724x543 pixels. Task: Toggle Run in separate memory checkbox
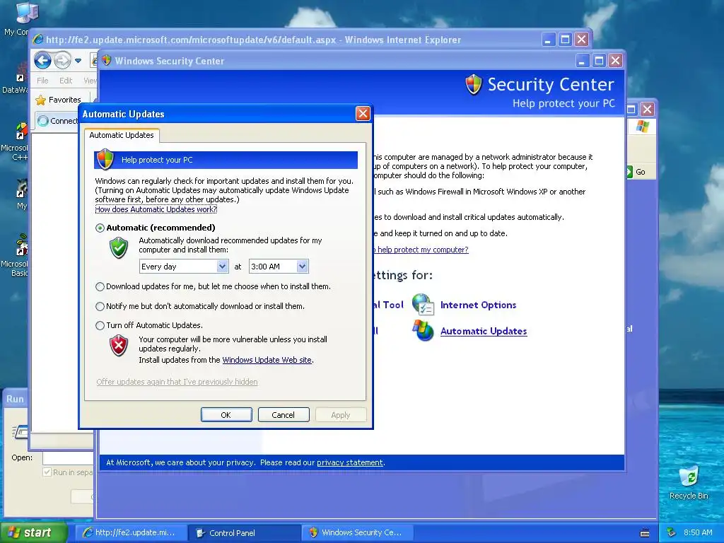point(47,472)
